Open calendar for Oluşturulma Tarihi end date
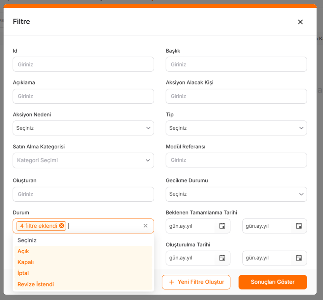This screenshot has width=323, height=300. click(299, 258)
